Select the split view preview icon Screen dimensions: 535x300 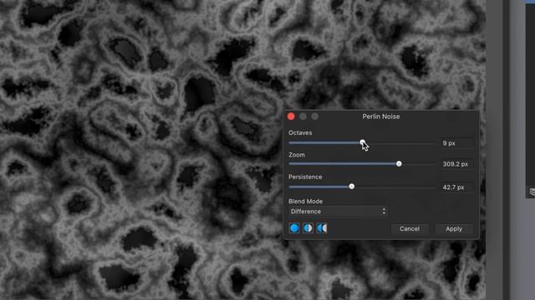click(308, 227)
